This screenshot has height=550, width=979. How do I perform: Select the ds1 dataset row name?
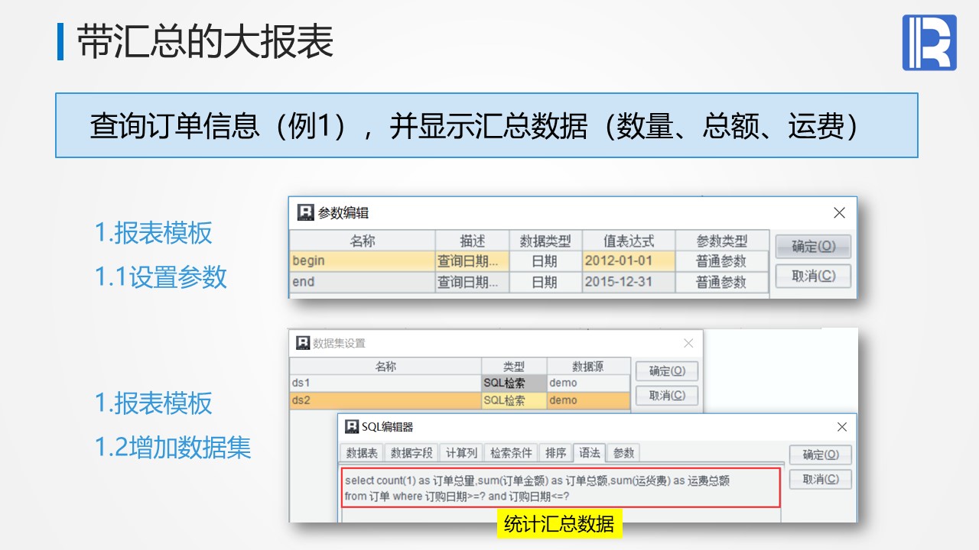[x=385, y=383]
